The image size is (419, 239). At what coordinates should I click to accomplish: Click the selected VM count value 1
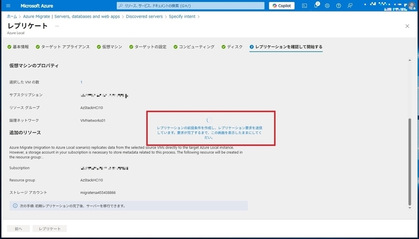[x=81, y=82]
